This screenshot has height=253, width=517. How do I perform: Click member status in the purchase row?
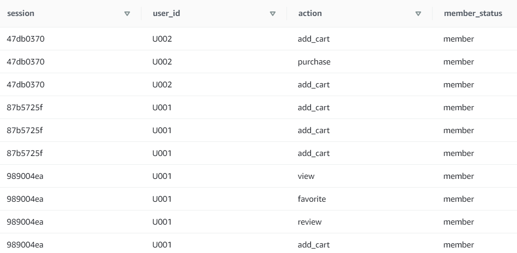pyautogui.click(x=459, y=62)
